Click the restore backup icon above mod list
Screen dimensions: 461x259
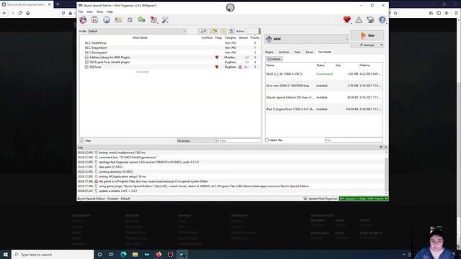pyautogui.click(x=223, y=31)
